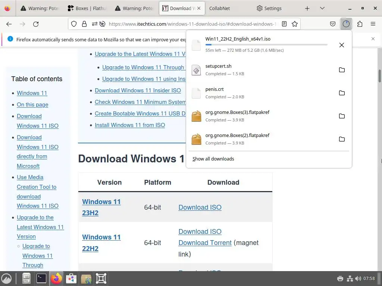
Task: Open a new tab with plus button
Action: point(307,8)
